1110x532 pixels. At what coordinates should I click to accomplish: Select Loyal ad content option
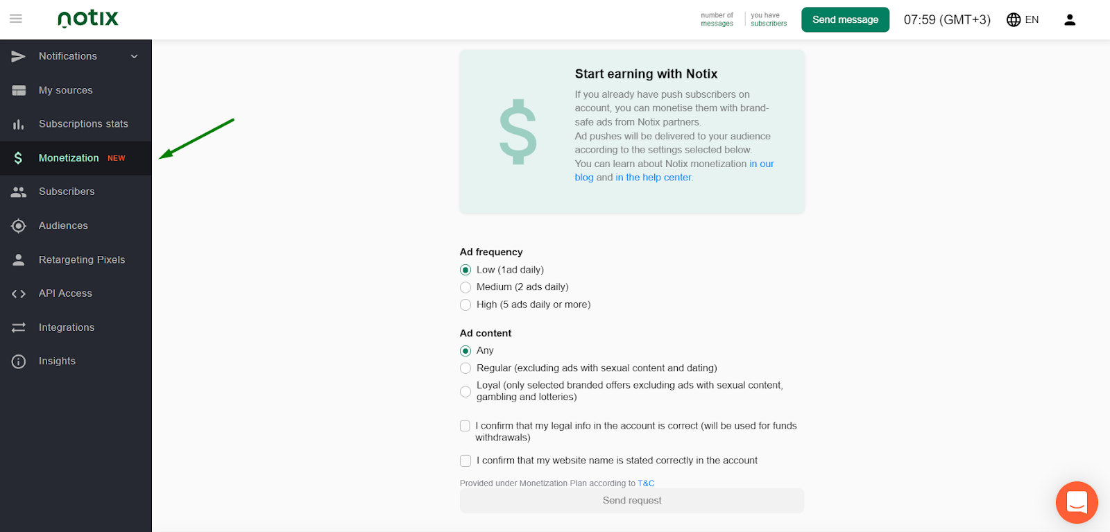[466, 391]
